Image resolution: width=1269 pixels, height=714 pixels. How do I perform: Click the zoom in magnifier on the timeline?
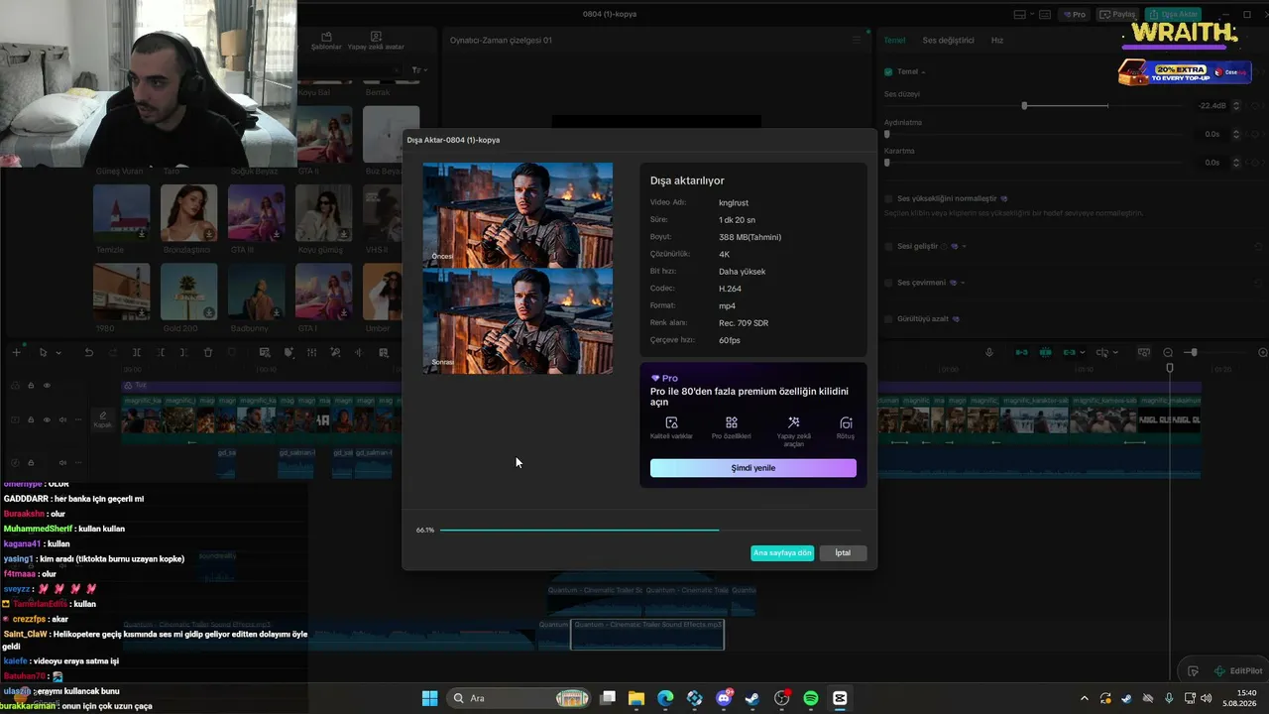click(x=1262, y=353)
